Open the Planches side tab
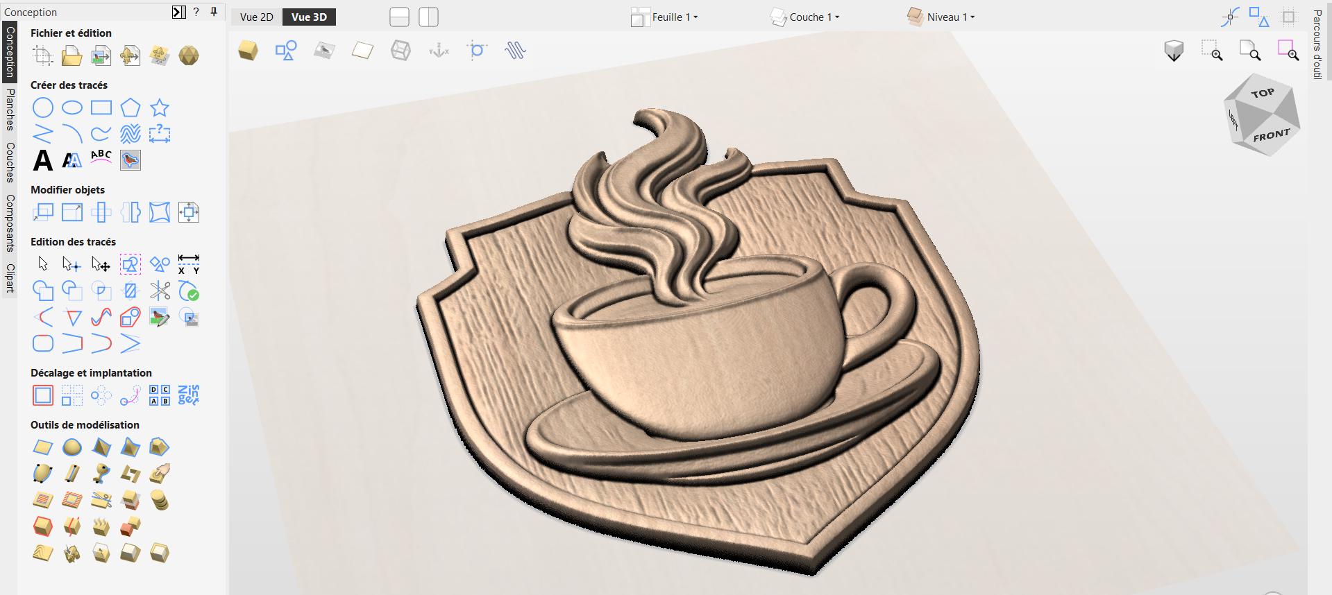Viewport: 1332px width, 595px height. [x=10, y=110]
